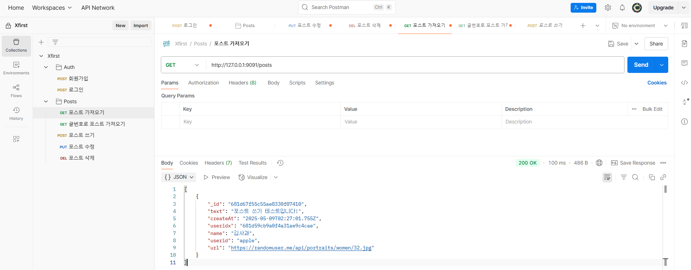
Task: Collapse the Xfirst collection
Action: tap(41, 56)
